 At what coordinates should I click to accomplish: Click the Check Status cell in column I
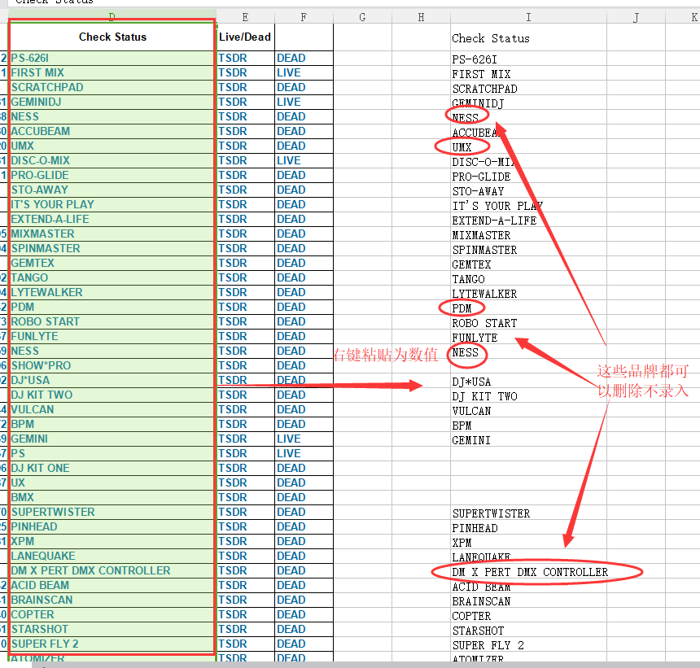[x=528, y=38]
